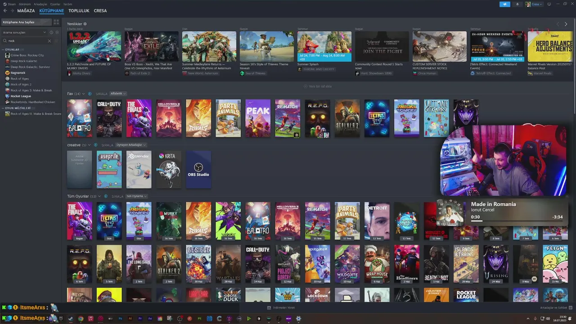Open Son Oynama sort dropdown
This screenshot has height=324, width=576.
click(136, 196)
